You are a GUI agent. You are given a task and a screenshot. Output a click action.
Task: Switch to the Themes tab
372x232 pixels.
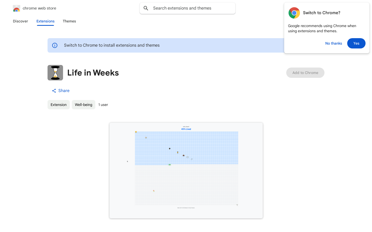pos(69,21)
